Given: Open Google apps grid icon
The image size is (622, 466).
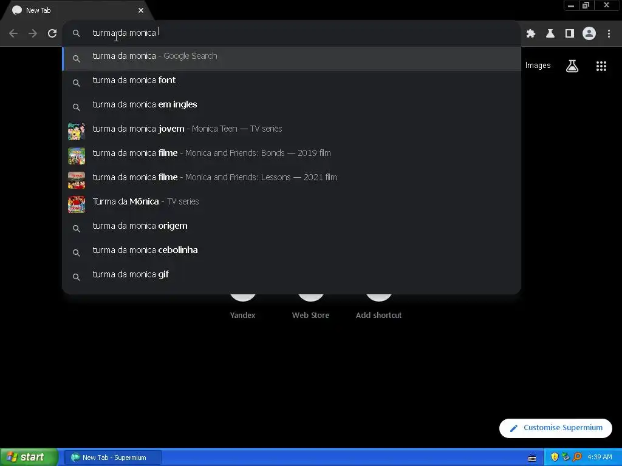Looking at the screenshot, I should pos(601,66).
